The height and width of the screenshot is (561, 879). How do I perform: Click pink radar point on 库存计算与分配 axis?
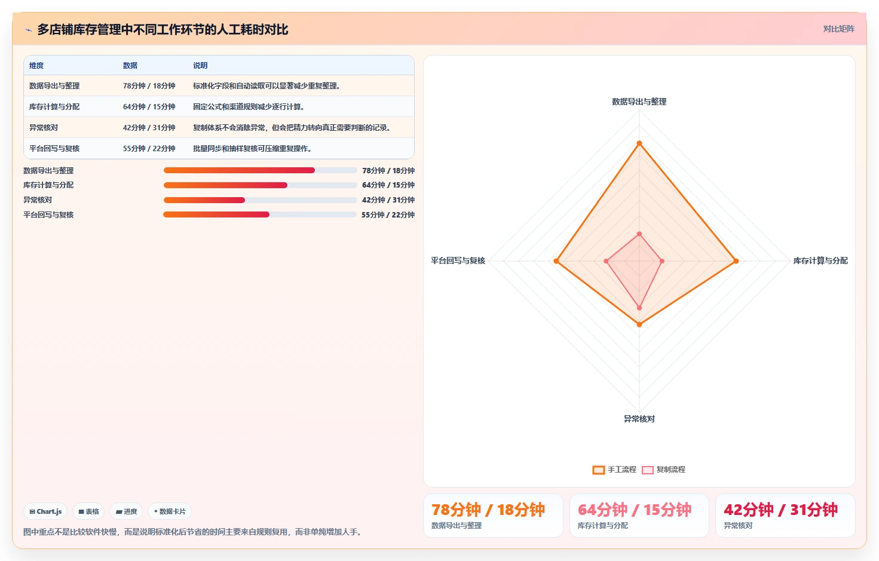tap(662, 261)
